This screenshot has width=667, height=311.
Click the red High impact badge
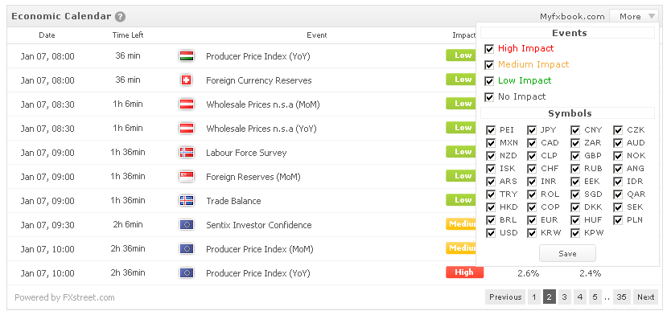point(464,272)
